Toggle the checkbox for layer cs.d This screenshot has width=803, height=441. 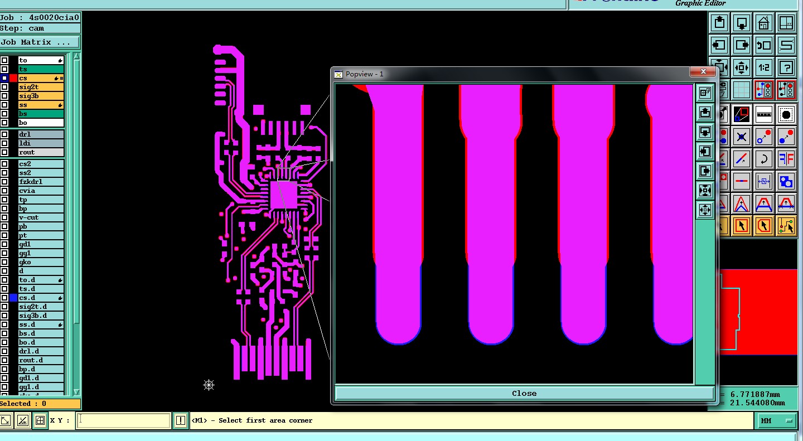click(x=4, y=298)
